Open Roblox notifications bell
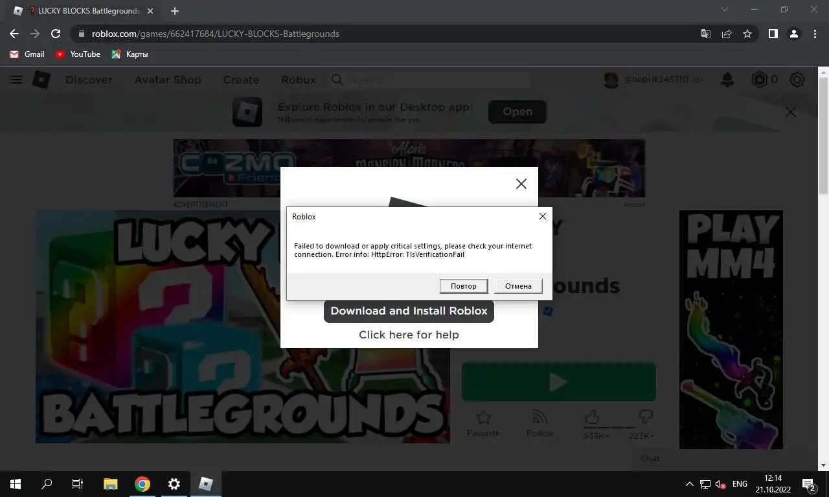The height and width of the screenshot is (497, 829). pyautogui.click(x=727, y=80)
